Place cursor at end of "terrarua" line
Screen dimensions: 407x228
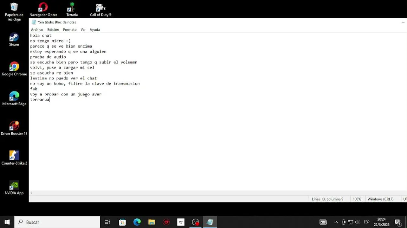point(49,100)
